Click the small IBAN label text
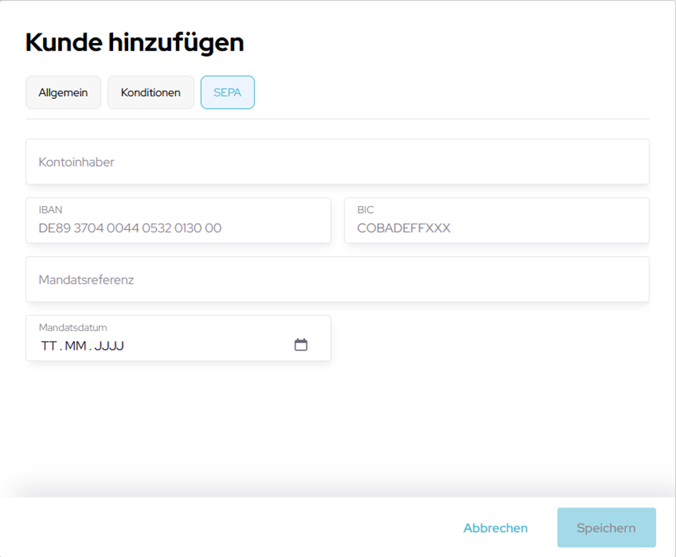The width and height of the screenshot is (676, 557). click(50, 210)
